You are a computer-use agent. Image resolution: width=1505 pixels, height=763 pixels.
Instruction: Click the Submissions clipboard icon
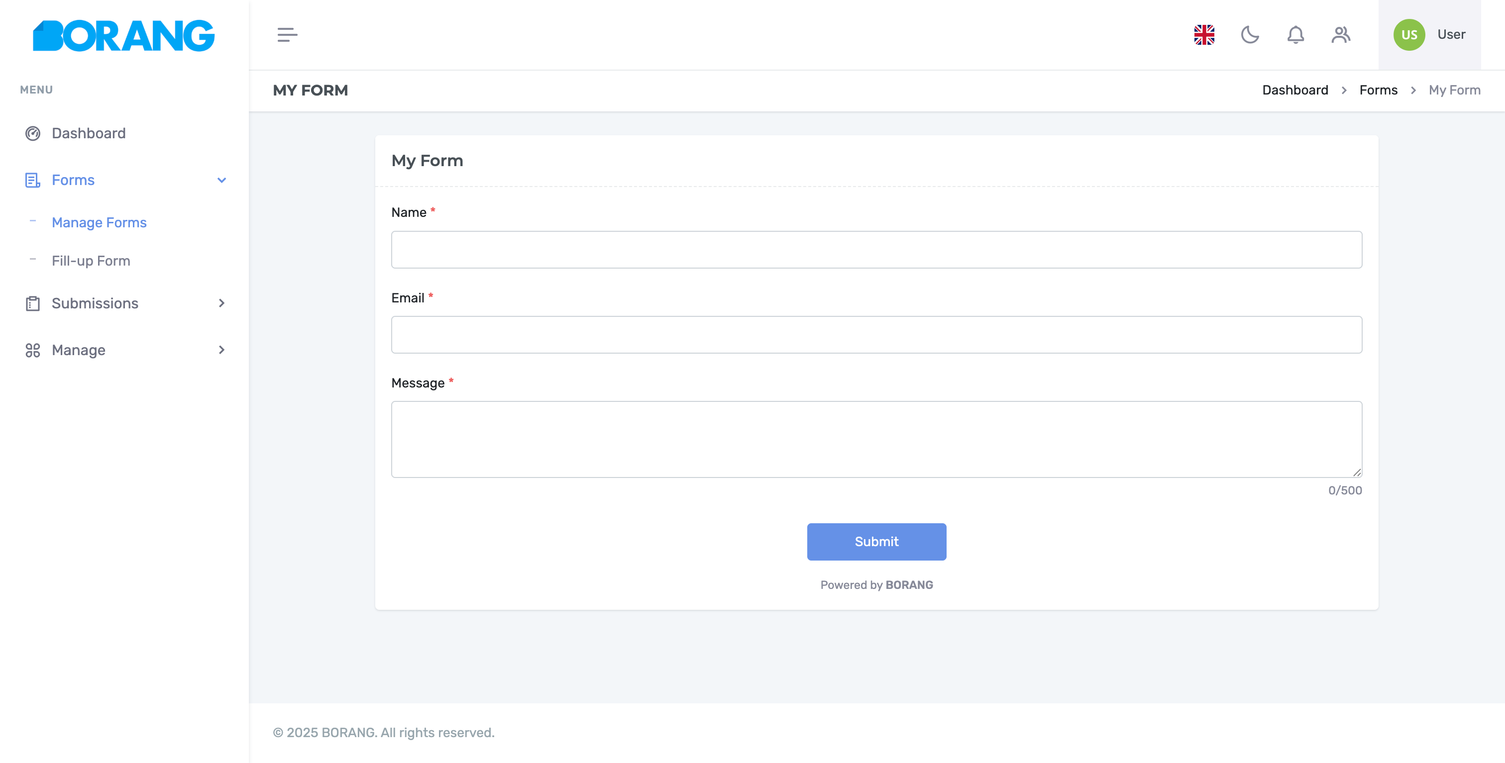point(33,303)
